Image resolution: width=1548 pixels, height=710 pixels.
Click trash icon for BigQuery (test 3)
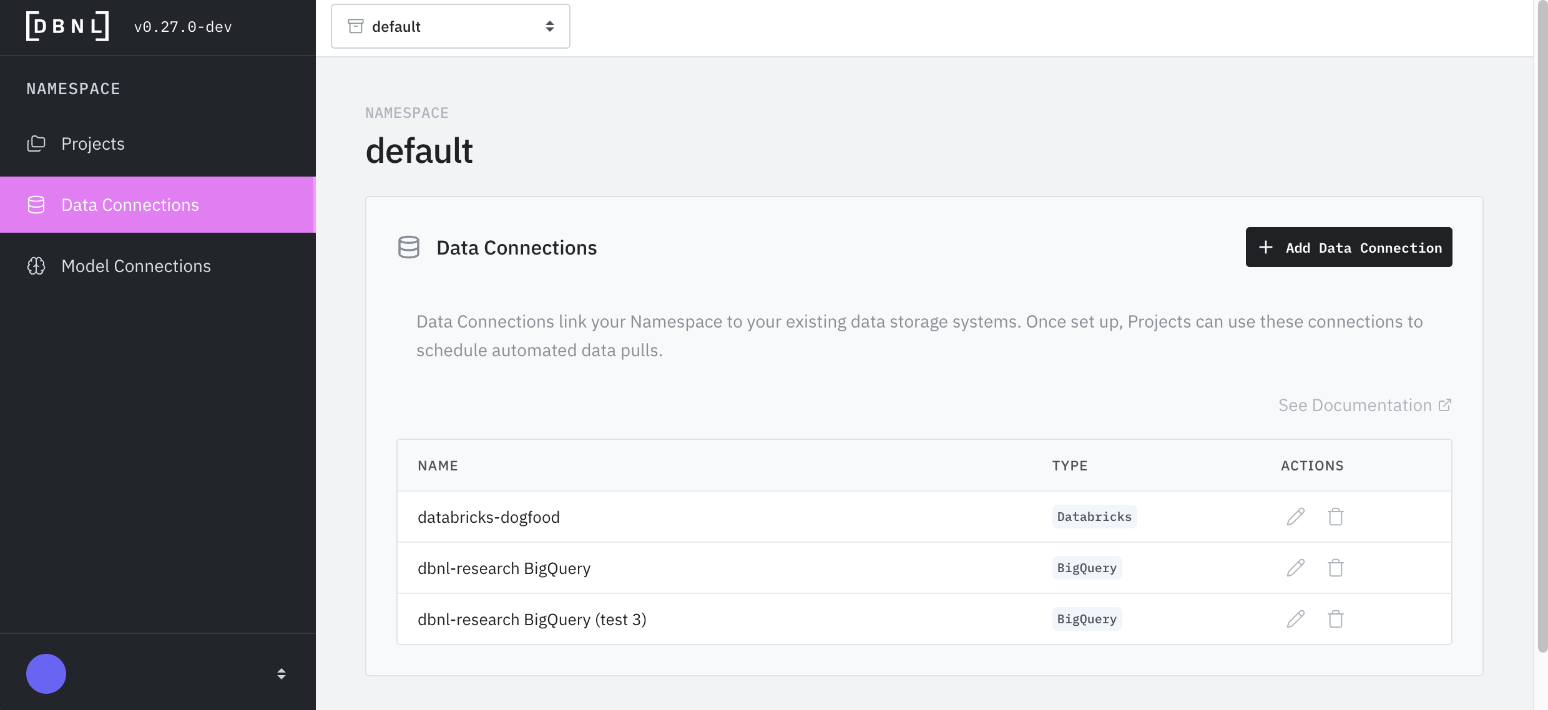click(1335, 619)
